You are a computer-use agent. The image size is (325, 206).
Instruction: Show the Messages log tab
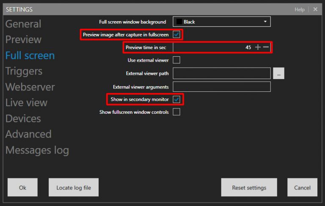[x=37, y=150]
